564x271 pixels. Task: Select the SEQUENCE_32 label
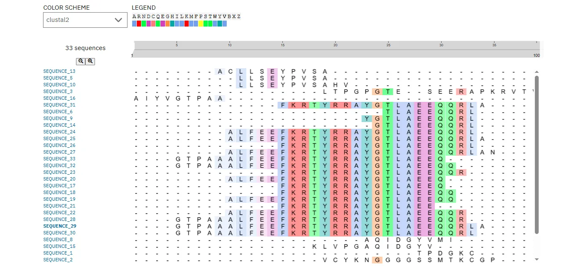click(59, 165)
